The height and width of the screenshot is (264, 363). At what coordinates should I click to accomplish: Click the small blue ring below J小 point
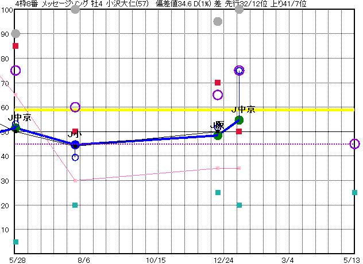tap(75, 157)
